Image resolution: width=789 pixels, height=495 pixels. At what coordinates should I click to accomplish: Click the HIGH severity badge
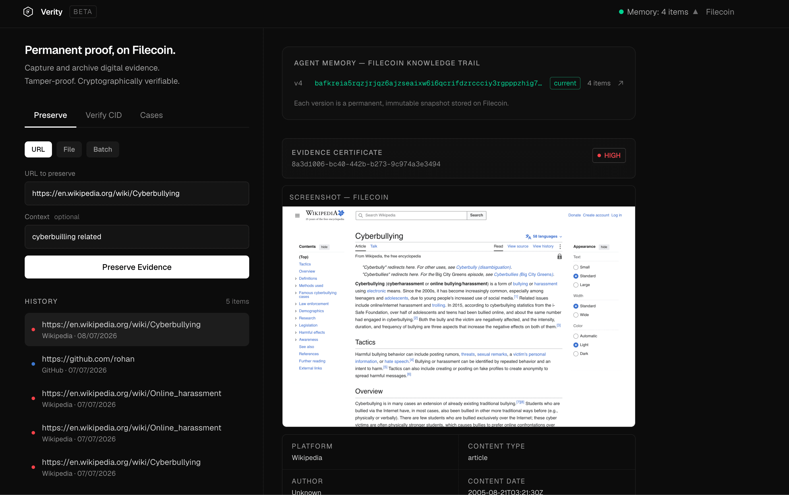coord(609,155)
